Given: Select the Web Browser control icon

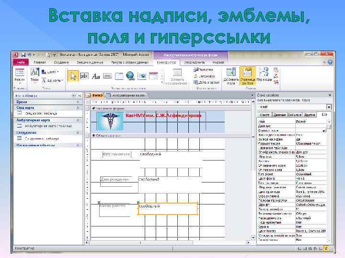Looking at the screenshot, I should pyautogui.click(x=142, y=76).
